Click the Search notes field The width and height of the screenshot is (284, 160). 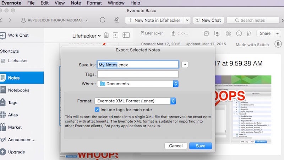[x=253, y=20]
